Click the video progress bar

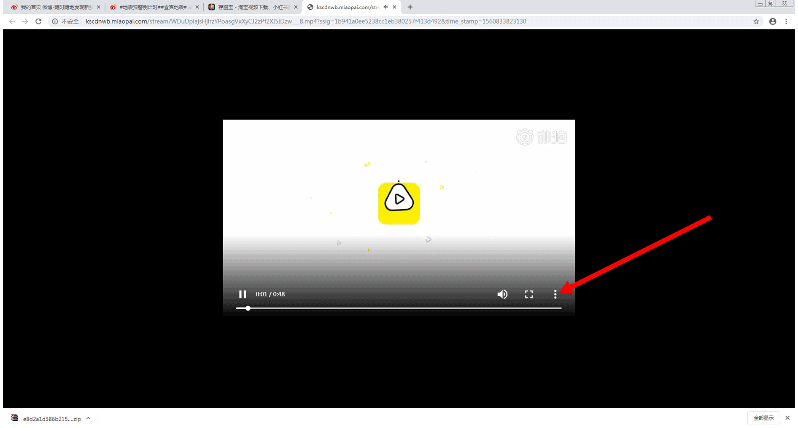398,308
